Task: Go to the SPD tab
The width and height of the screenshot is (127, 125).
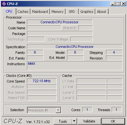Action: [x=72, y=12]
